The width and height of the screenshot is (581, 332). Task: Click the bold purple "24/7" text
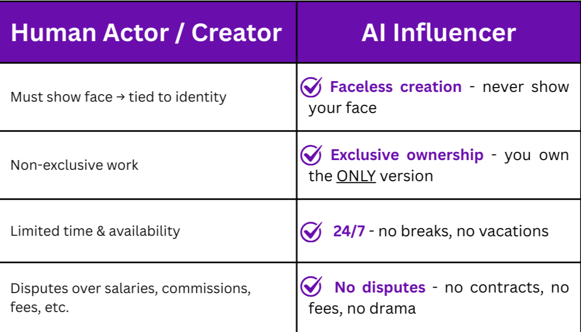click(x=349, y=231)
